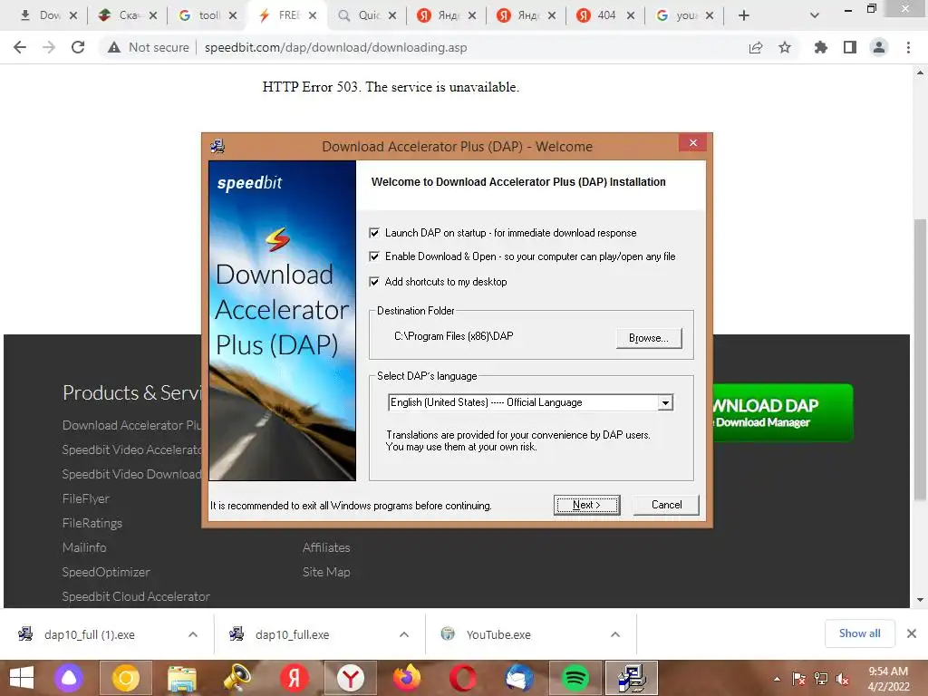Open the FileRatings link
The width and height of the screenshot is (928, 696).
click(x=92, y=523)
